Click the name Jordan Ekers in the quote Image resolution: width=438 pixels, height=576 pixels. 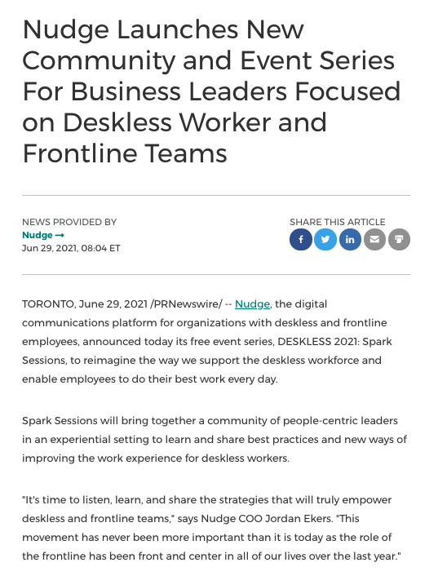(x=299, y=519)
